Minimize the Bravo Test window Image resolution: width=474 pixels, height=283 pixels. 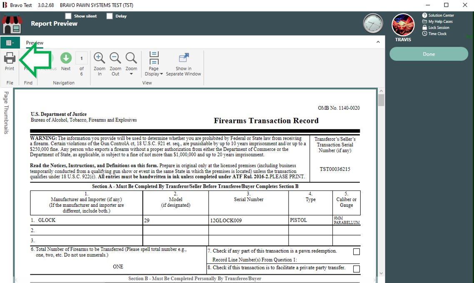click(428, 5)
